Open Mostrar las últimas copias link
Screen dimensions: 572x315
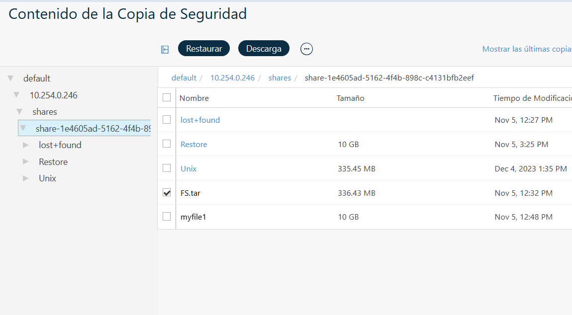[527, 49]
